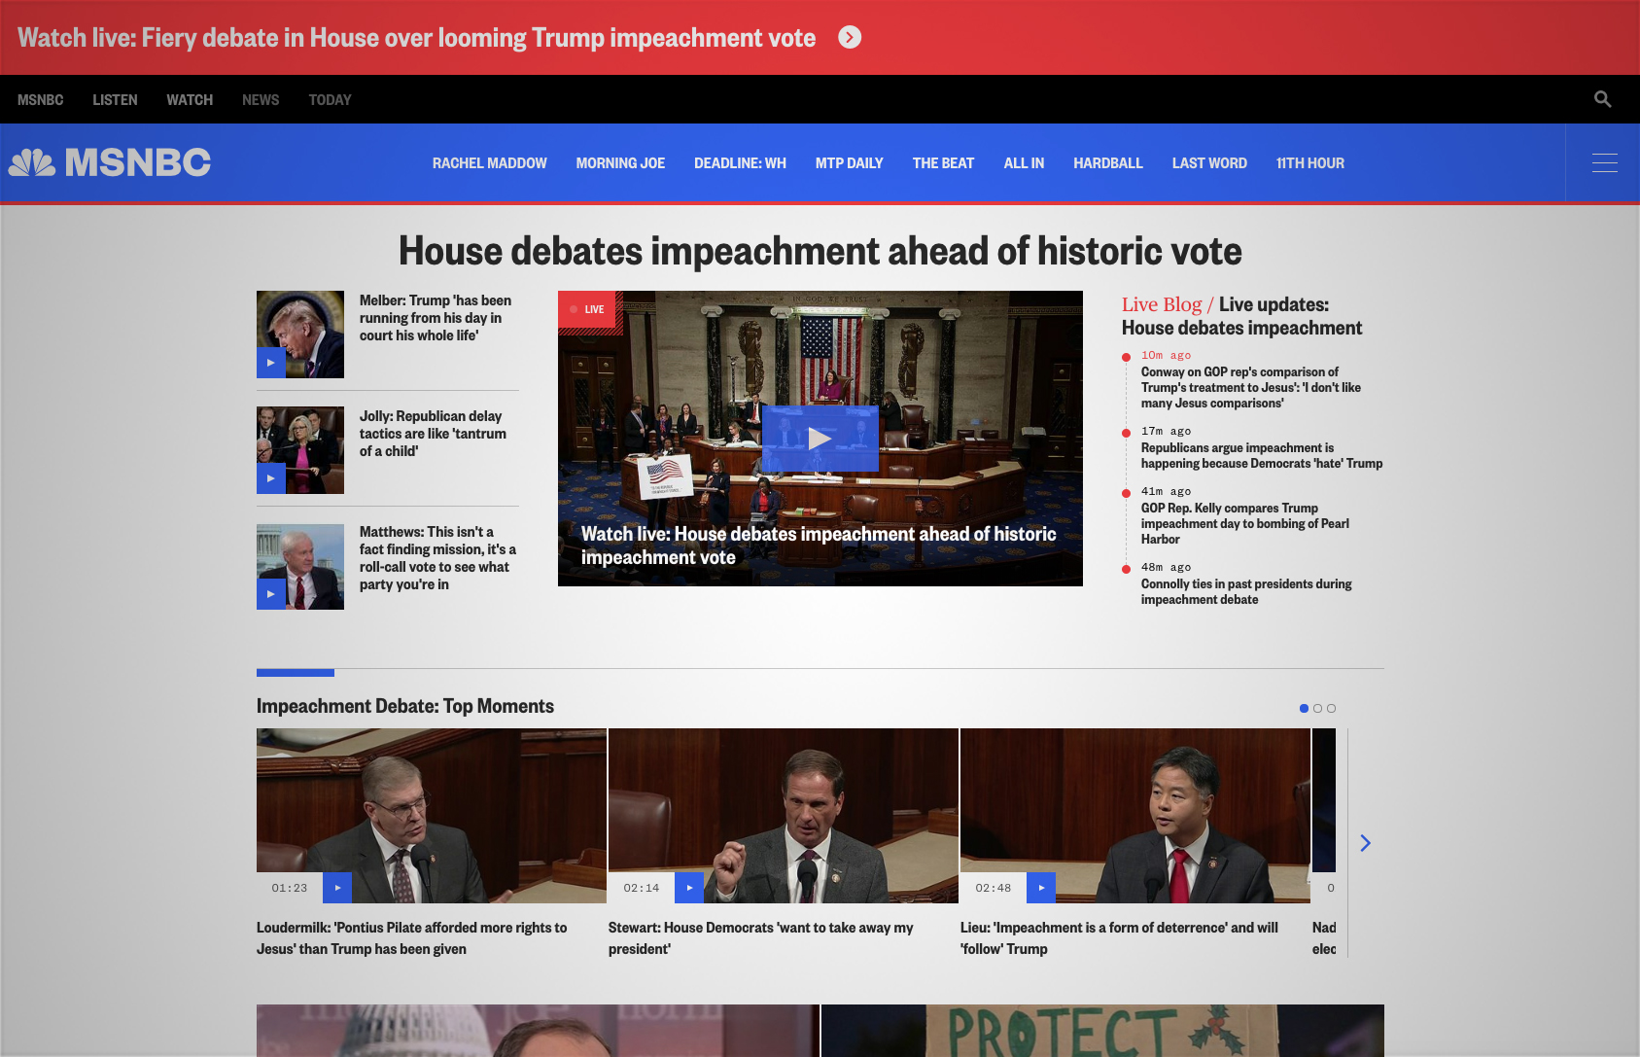Open LAST WORD show page
This screenshot has width=1640, height=1057.
pyautogui.click(x=1209, y=163)
